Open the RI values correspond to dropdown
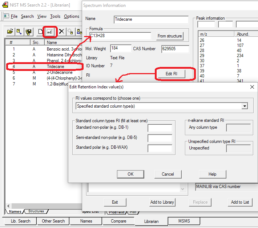The width and height of the screenshot is (258, 228). (x=245, y=106)
